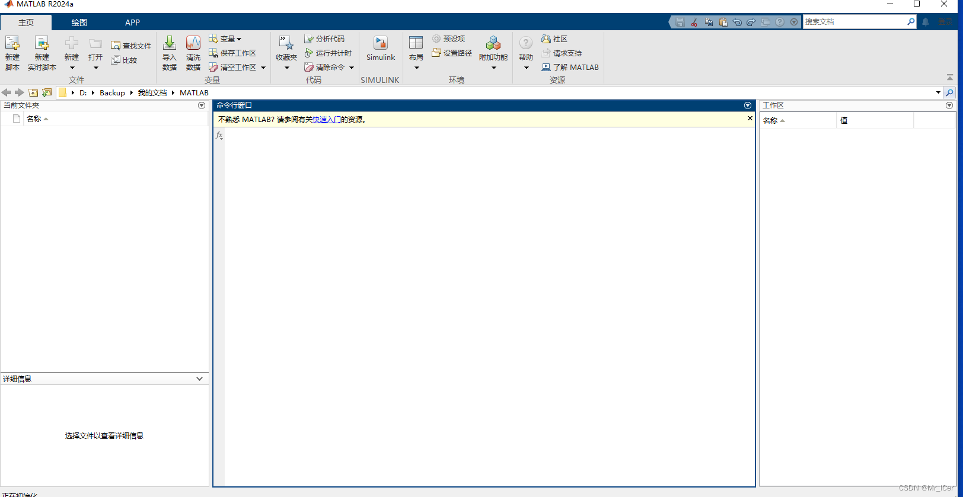Viewport: 963px width, 497px height.
Task: Click the search magnifier in 搜索文档 box
Action: [911, 22]
